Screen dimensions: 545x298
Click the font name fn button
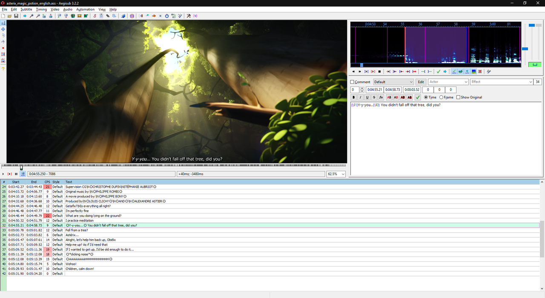coord(381,97)
